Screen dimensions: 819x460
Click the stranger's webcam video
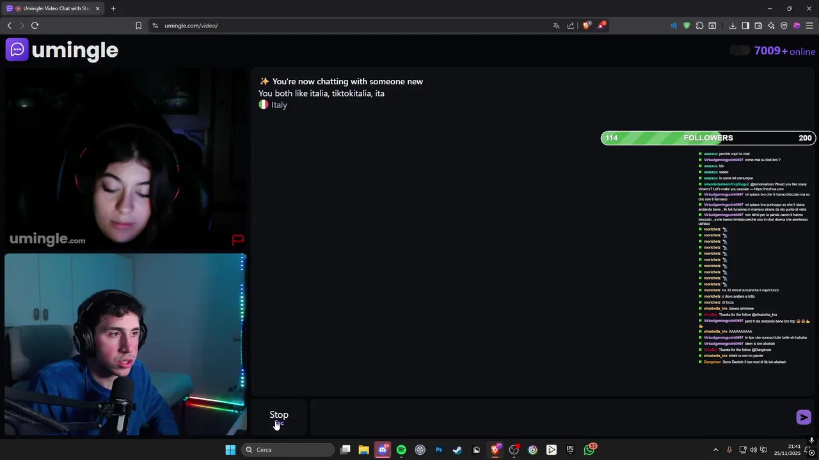point(125,159)
